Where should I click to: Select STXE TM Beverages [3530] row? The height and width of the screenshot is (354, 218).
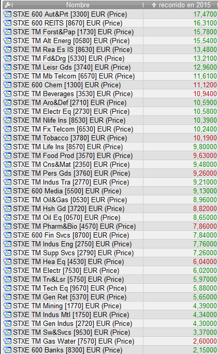click(110, 94)
